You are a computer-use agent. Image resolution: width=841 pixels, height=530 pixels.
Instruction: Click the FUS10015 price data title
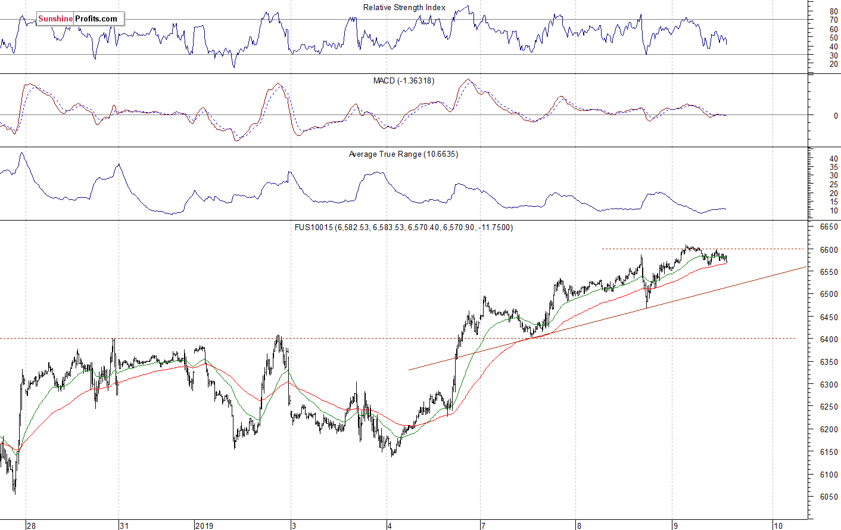[404, 227]
